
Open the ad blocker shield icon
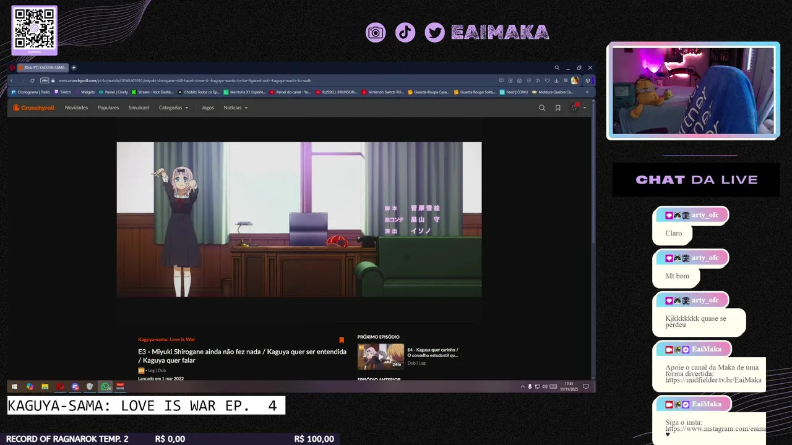click(x=528, y=80)
